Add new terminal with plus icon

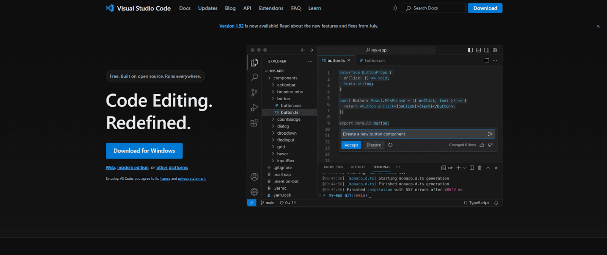click(459, 168)
